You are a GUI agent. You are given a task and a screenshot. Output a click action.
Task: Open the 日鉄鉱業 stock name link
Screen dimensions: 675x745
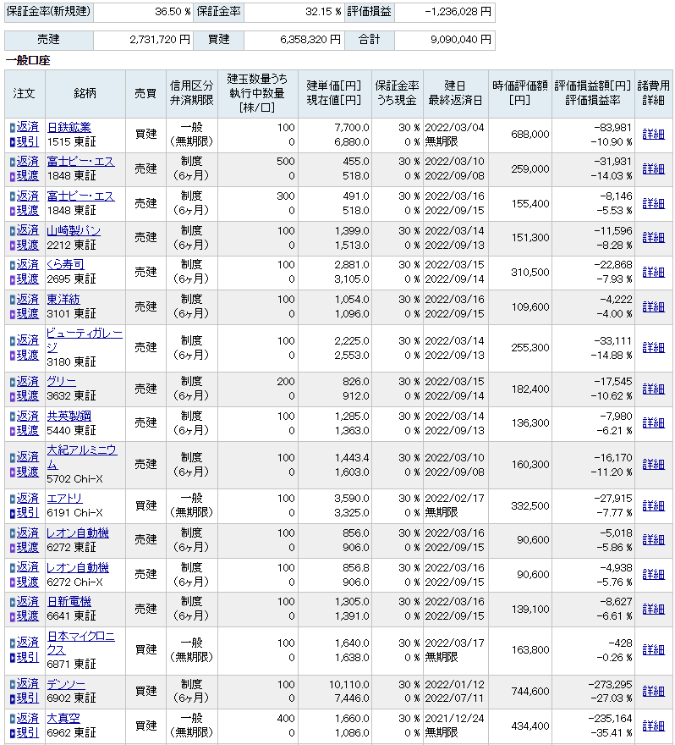point(69,127)
